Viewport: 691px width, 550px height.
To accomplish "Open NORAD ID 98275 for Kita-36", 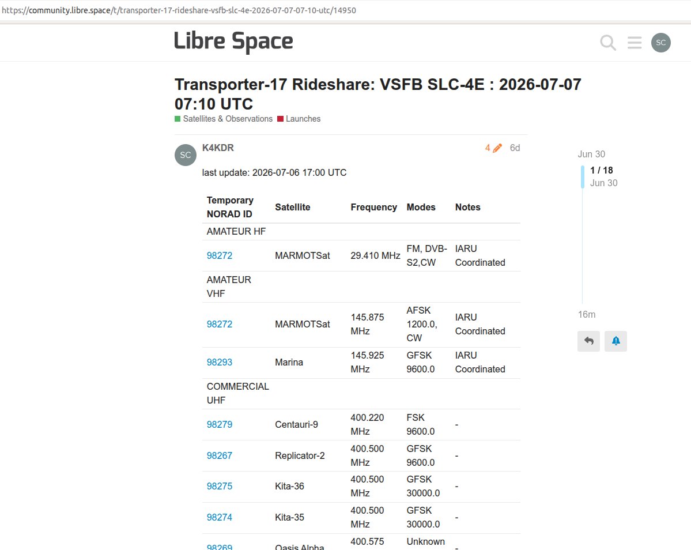I will [220, 486].
